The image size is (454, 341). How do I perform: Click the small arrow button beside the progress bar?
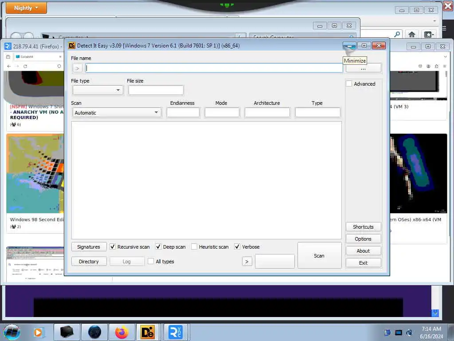[x=247, y=262]
